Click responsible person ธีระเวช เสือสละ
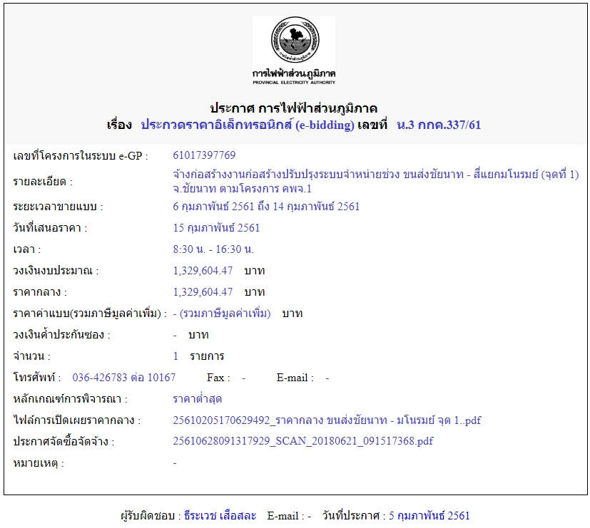The image size is (590, 528). 220,516
